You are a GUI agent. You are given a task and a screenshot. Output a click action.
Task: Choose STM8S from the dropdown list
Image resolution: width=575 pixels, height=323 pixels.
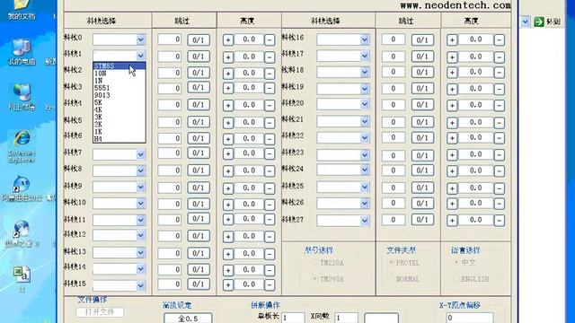click(x=119, y=66)
